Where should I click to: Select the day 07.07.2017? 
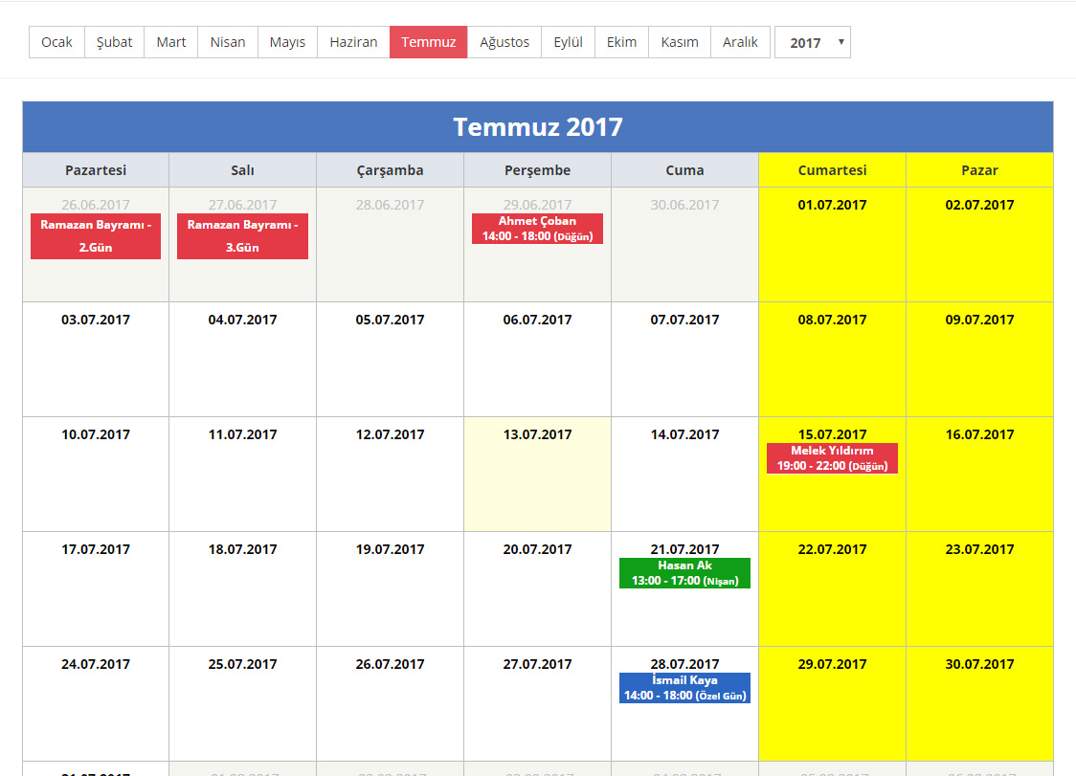coord(684,360)
